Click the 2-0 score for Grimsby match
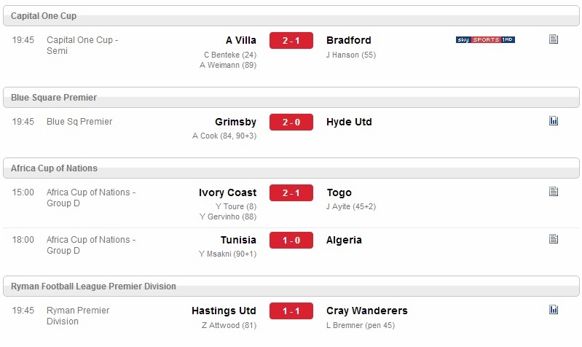This screenshot has width=582, height=347. 291,122
